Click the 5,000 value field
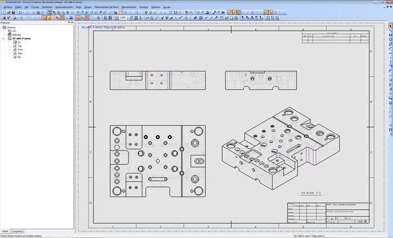This screenshot has width=393, height=238. (x=123, y=18)
